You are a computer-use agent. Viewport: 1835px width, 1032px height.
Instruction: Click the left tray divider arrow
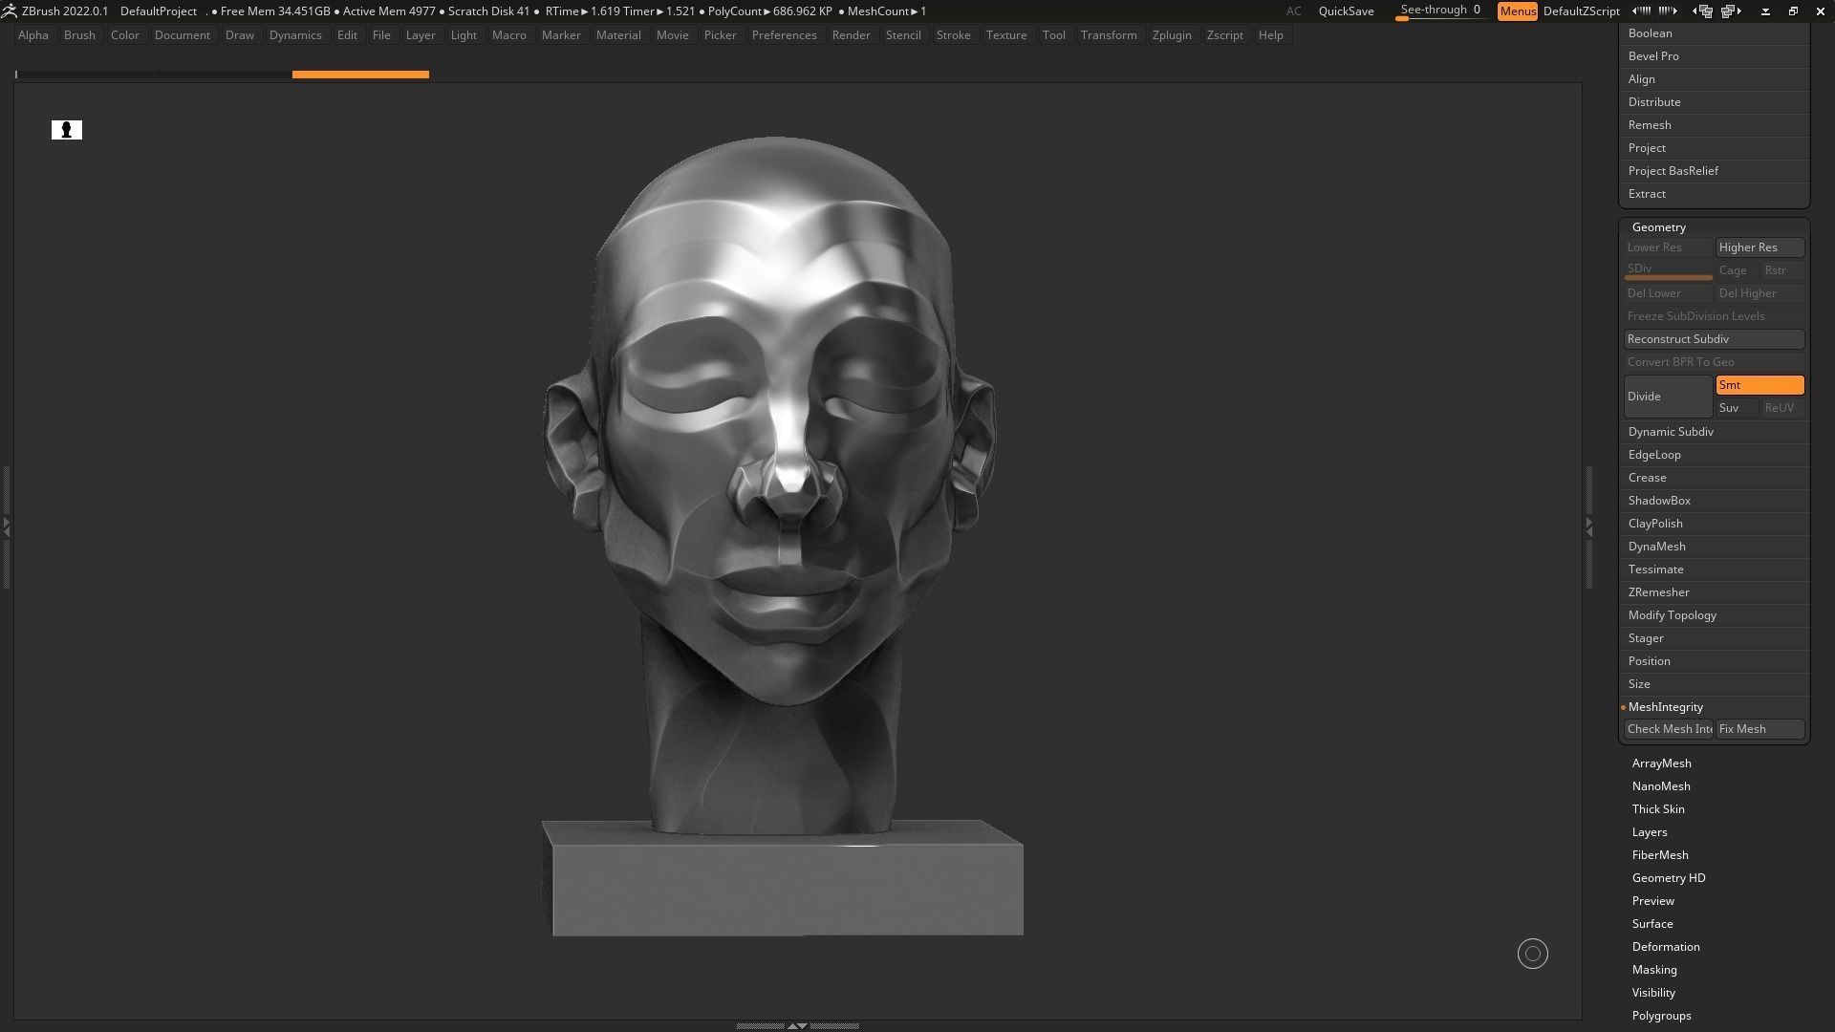[x=6, y=527]
